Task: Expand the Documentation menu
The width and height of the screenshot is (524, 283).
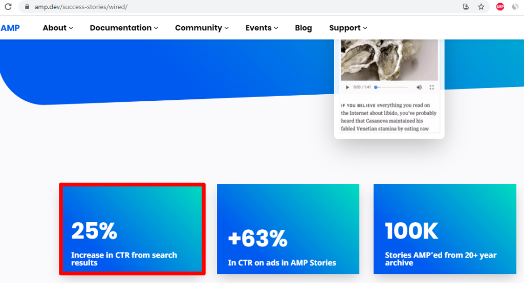Action: 124,28
